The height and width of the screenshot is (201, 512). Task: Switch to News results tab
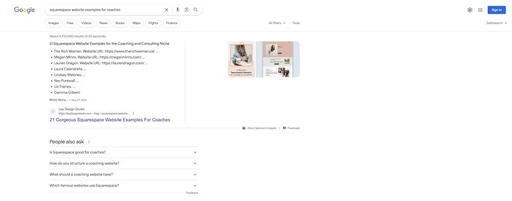coord(103,23)
